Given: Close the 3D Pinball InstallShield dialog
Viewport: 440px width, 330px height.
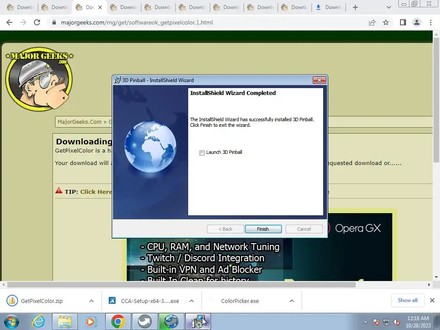Looking at the screenshot, I should pyautogui.click(x=319, y=80).
